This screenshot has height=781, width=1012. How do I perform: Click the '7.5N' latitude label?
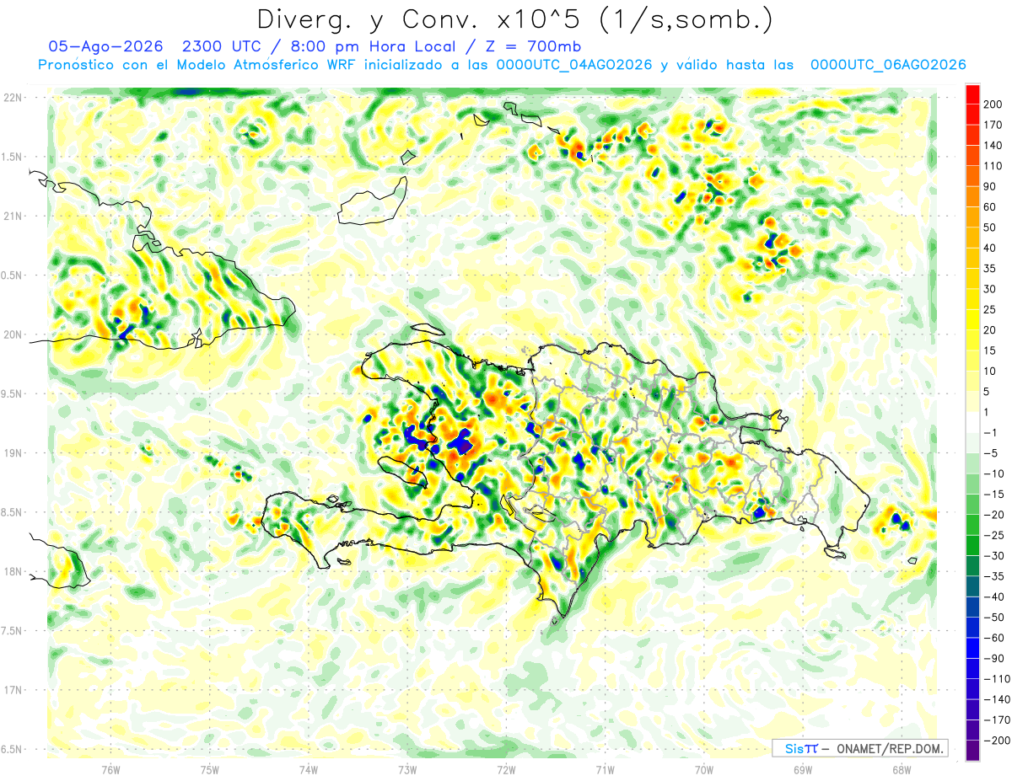(11, 631)
